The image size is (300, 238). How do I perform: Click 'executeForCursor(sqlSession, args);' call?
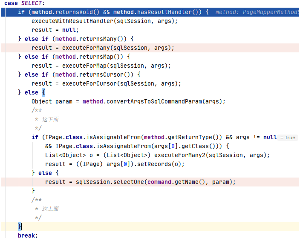pyautogui.click(x=121, y=83)
